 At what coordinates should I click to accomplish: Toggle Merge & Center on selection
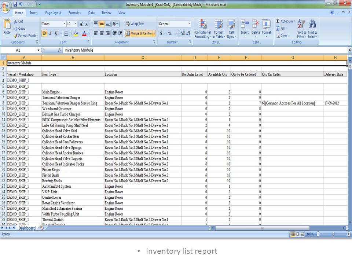[x=139, y=33]
